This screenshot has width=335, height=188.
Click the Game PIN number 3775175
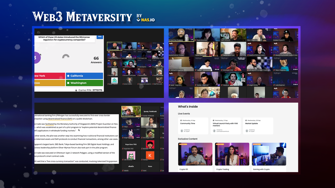click(x=97, y=90)
